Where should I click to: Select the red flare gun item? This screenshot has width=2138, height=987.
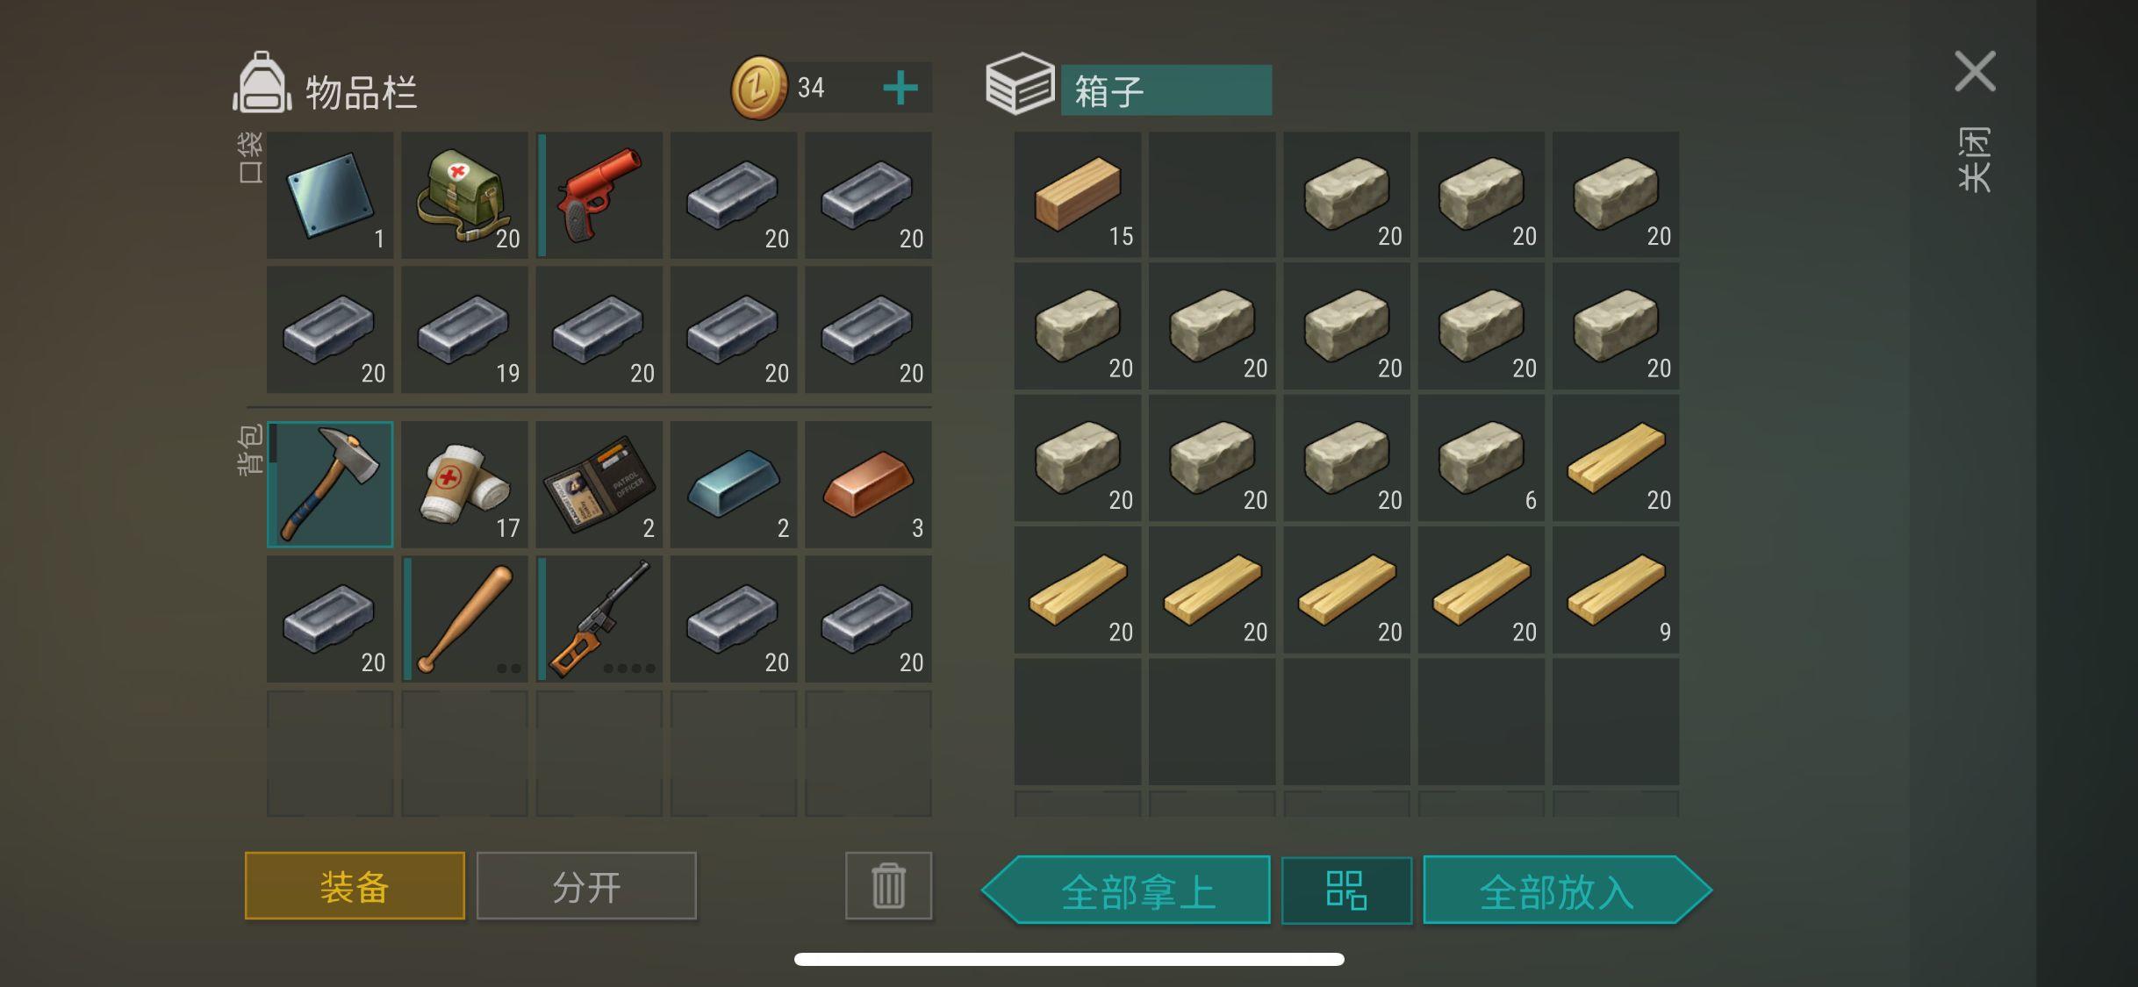pos(599,195)
